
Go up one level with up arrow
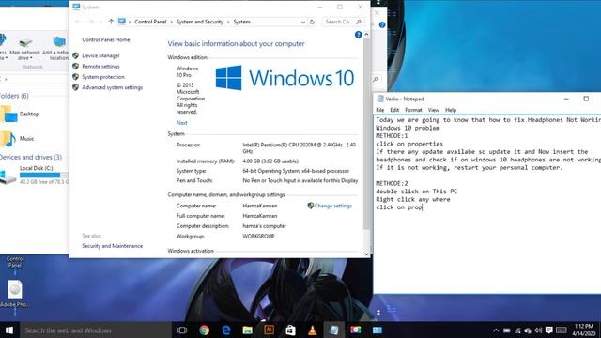point(111,22)
